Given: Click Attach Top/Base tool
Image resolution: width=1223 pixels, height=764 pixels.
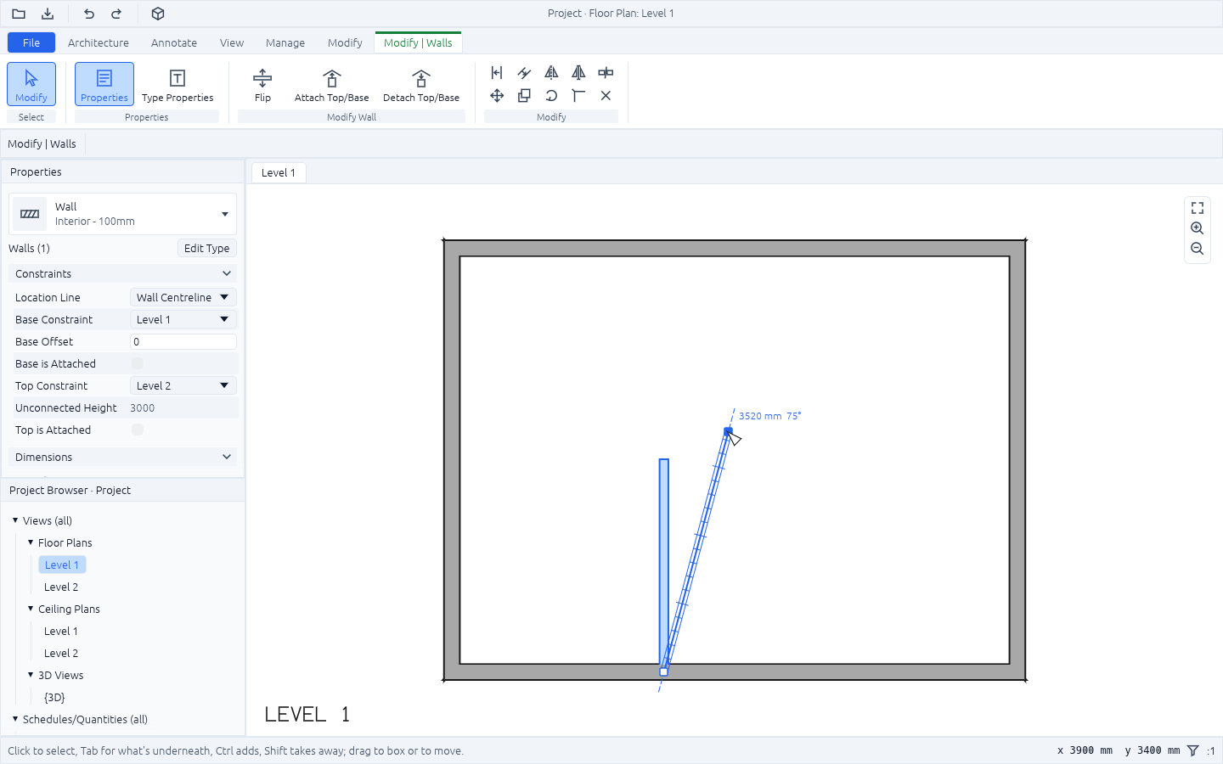Looking at the screenshot, I should coord(331,85).
